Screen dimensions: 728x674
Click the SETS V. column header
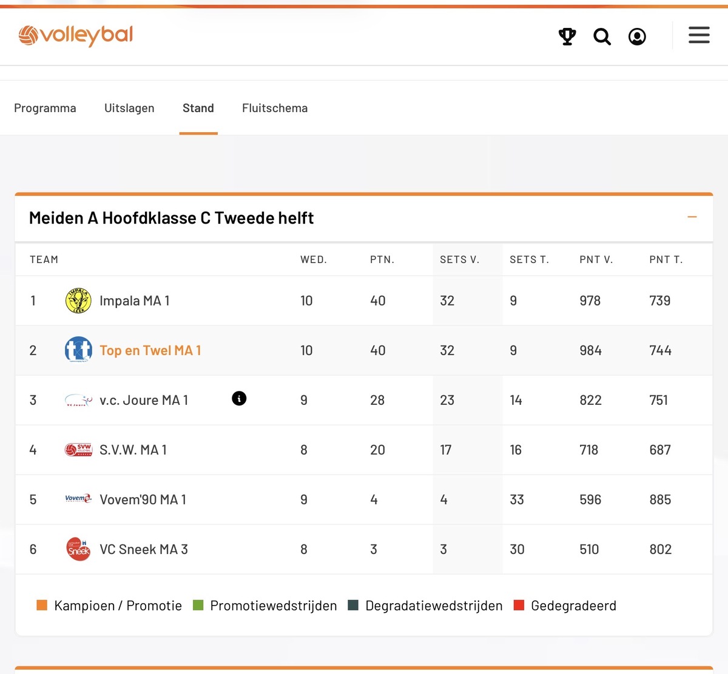click(459, 259)
